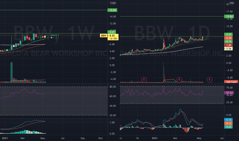Open USD currency selector on weekly chart
The height and width of the screenshot is (141, 239).
113,3
